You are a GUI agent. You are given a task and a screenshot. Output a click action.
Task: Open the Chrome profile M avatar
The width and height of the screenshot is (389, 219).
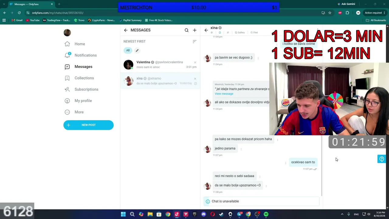[358, 13]
